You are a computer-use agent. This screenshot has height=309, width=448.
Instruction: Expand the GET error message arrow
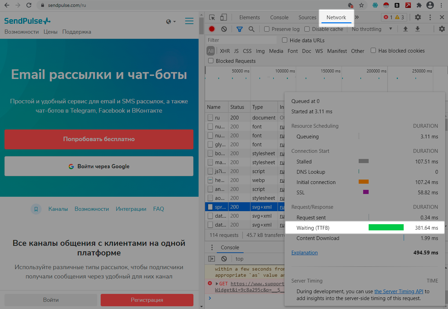(217, 284)
